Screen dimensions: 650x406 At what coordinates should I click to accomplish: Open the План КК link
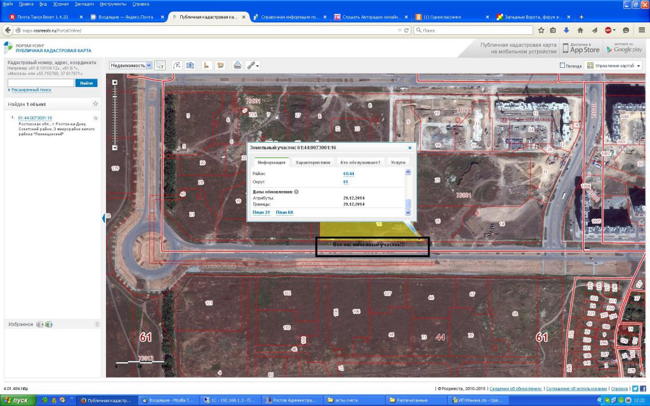coord(284,213)
